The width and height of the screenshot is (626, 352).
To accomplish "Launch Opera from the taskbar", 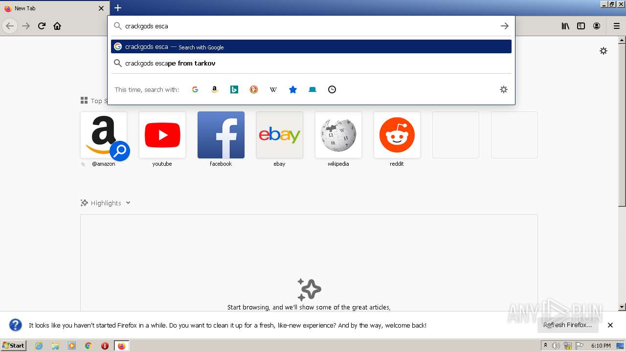I will point(105,346).
